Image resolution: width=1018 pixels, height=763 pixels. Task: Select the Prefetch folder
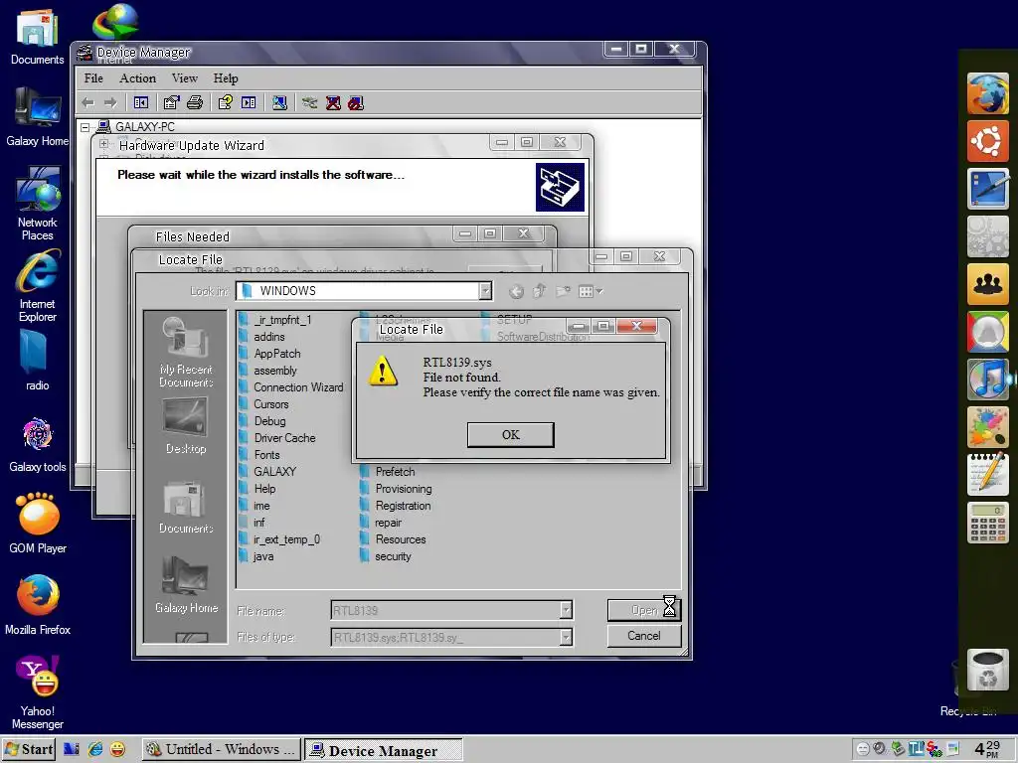[x=388, y=472]
